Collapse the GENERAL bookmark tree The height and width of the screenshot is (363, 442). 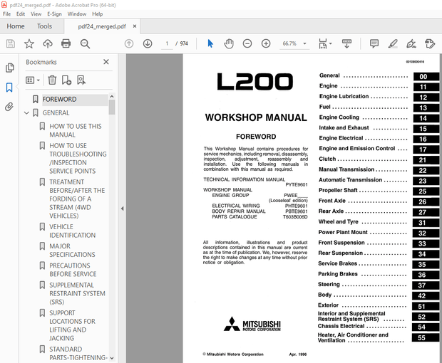(x=27, y=113)
